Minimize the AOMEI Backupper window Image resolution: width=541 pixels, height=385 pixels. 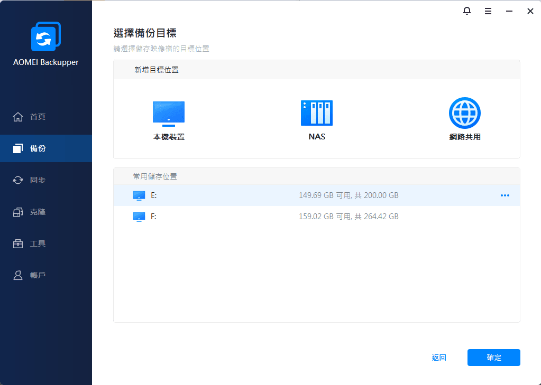tap(509, 12)
